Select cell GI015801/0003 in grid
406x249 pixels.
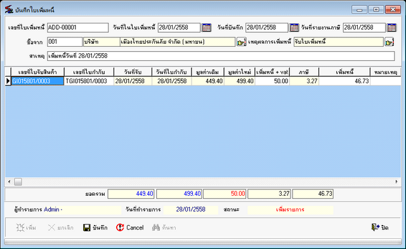37,81
